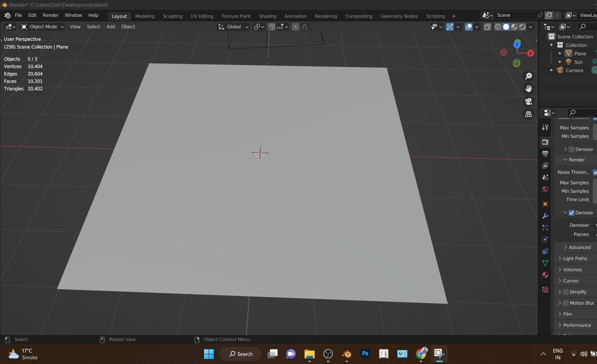Image resolution: width=597 pixels, height=364 pixels.
Task: Click the Plane object in the Outliner
Action: [x=581, y=53]
